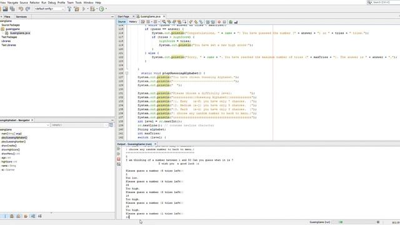Open the Navigator empty filter dropdown
The width and height of the screenshot is (400, 225).
[79, 125]
